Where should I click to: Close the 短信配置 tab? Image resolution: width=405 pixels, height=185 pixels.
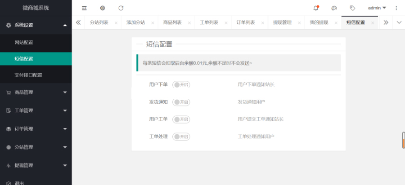click(372, 22)
